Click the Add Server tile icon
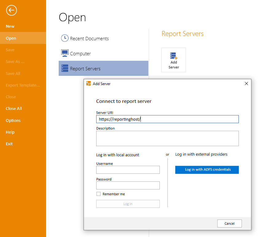Image resolution: width=260 pixels, height=237 pixels. pos(174,56)
